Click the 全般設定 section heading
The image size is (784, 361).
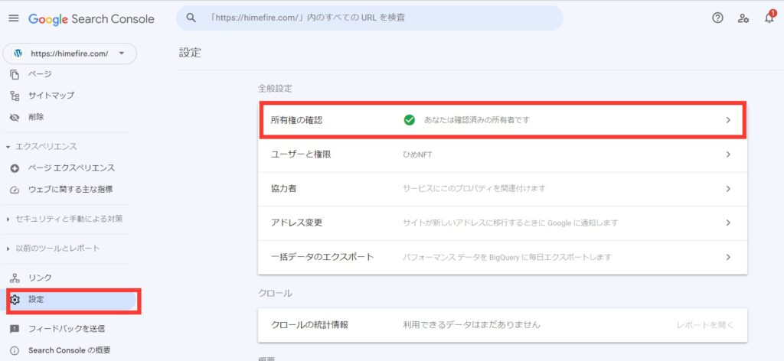[275, 89]
